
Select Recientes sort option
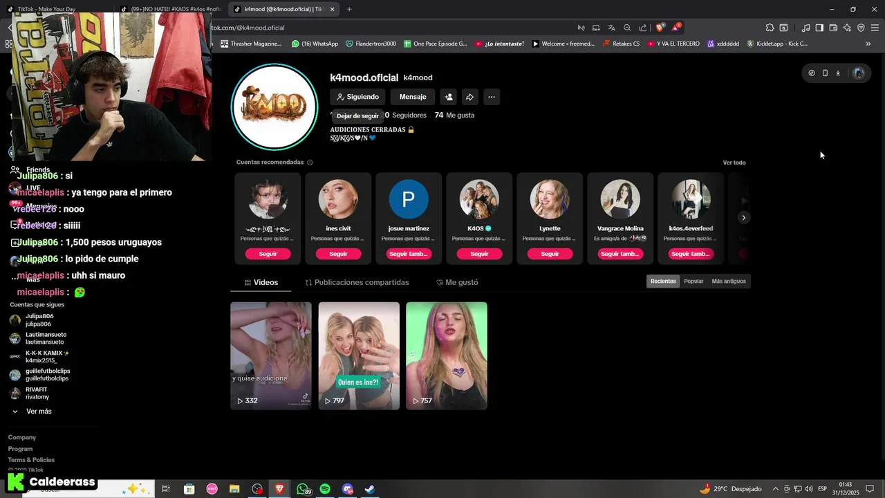click(663, 282)
